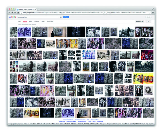162x132 pixels.
Task: Click the Sign in button
Action: pyautogui.click(x=149, y=17)
